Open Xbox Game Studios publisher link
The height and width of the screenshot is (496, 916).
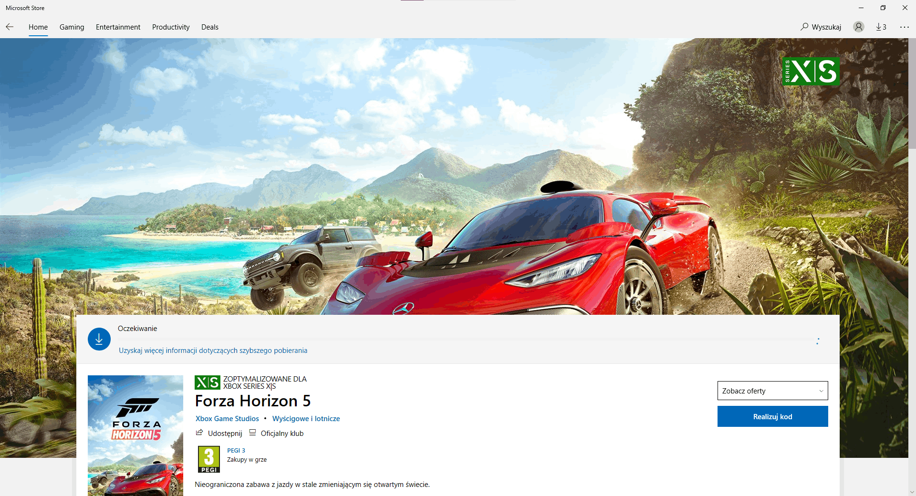click(227, 419)
